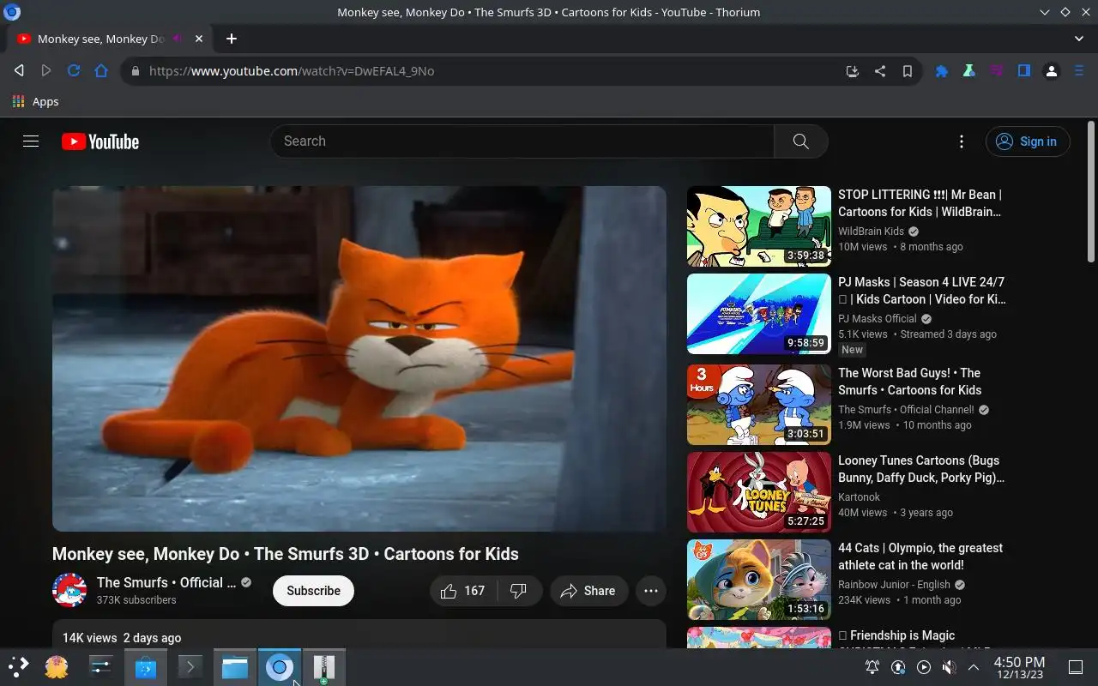
Task: Go back to the previous page
Action: pos(19,71)
